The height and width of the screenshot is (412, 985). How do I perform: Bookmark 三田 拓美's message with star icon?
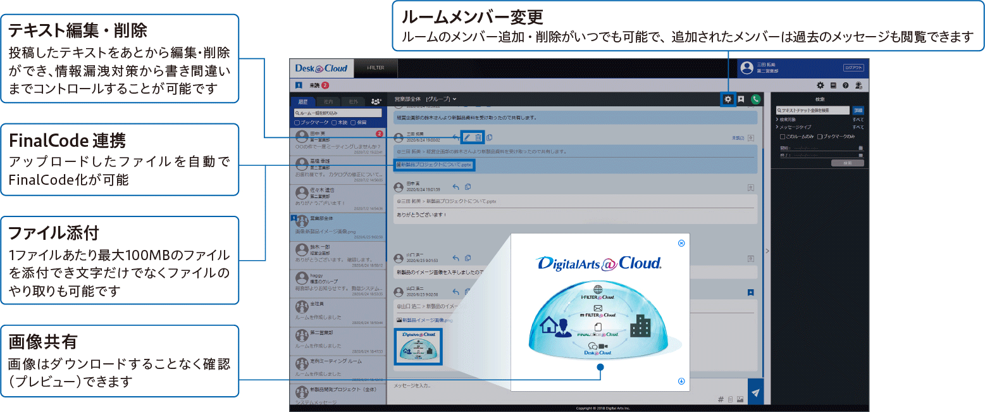click(x=751, y=137)
